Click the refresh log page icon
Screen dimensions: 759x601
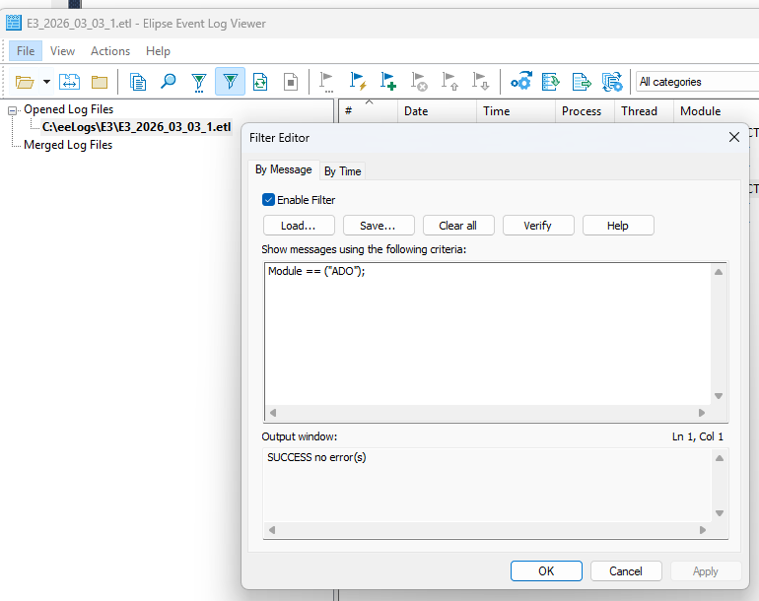(x=260, y=82)
